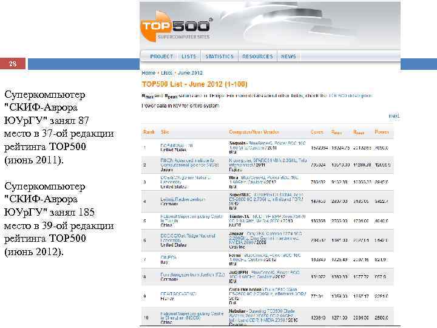Go to Home breadcrumb link
The height and width of the screenshot is (328, 437).
click(x=148, y=73)
